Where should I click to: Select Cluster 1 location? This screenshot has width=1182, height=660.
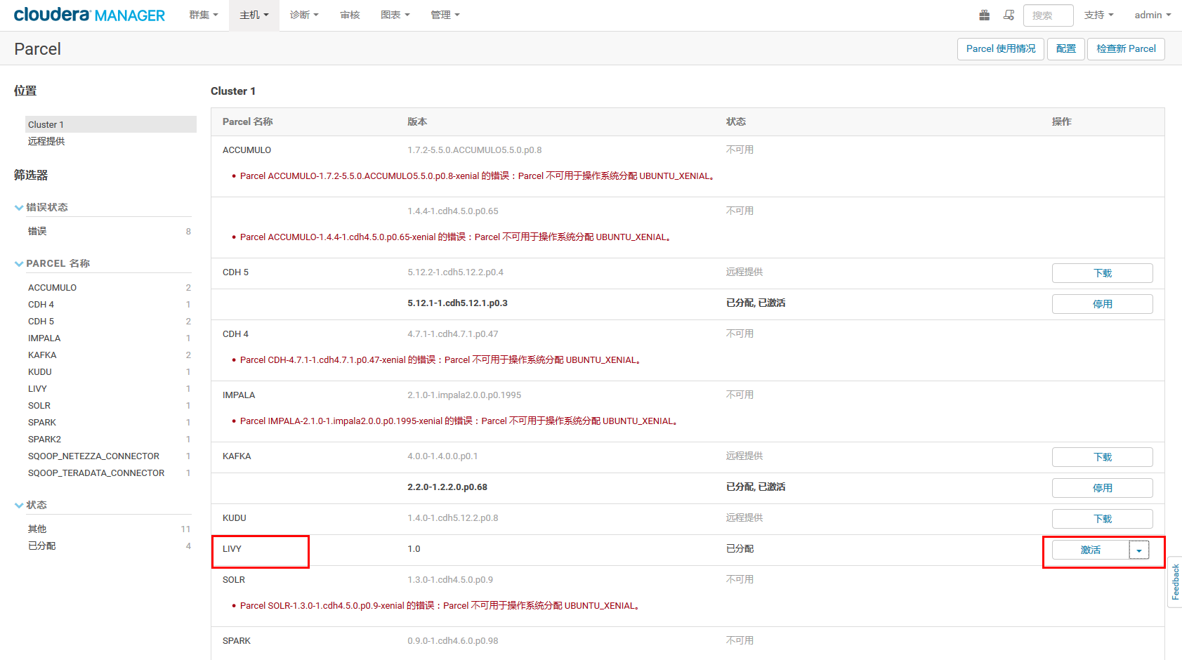point(110,124)
